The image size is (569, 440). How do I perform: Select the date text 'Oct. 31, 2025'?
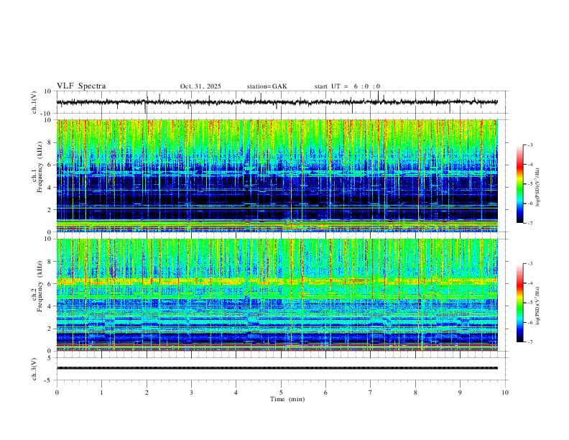coord(200,86)
